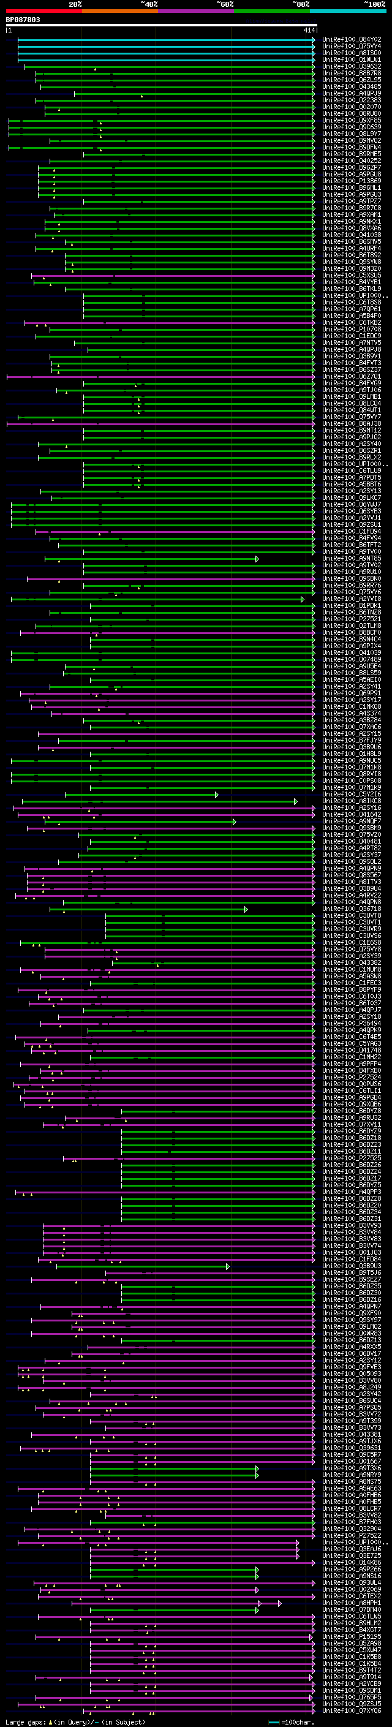Select the UniRef100_Q01667 label
The image size is (392, 1727).
click(351, 1462)
